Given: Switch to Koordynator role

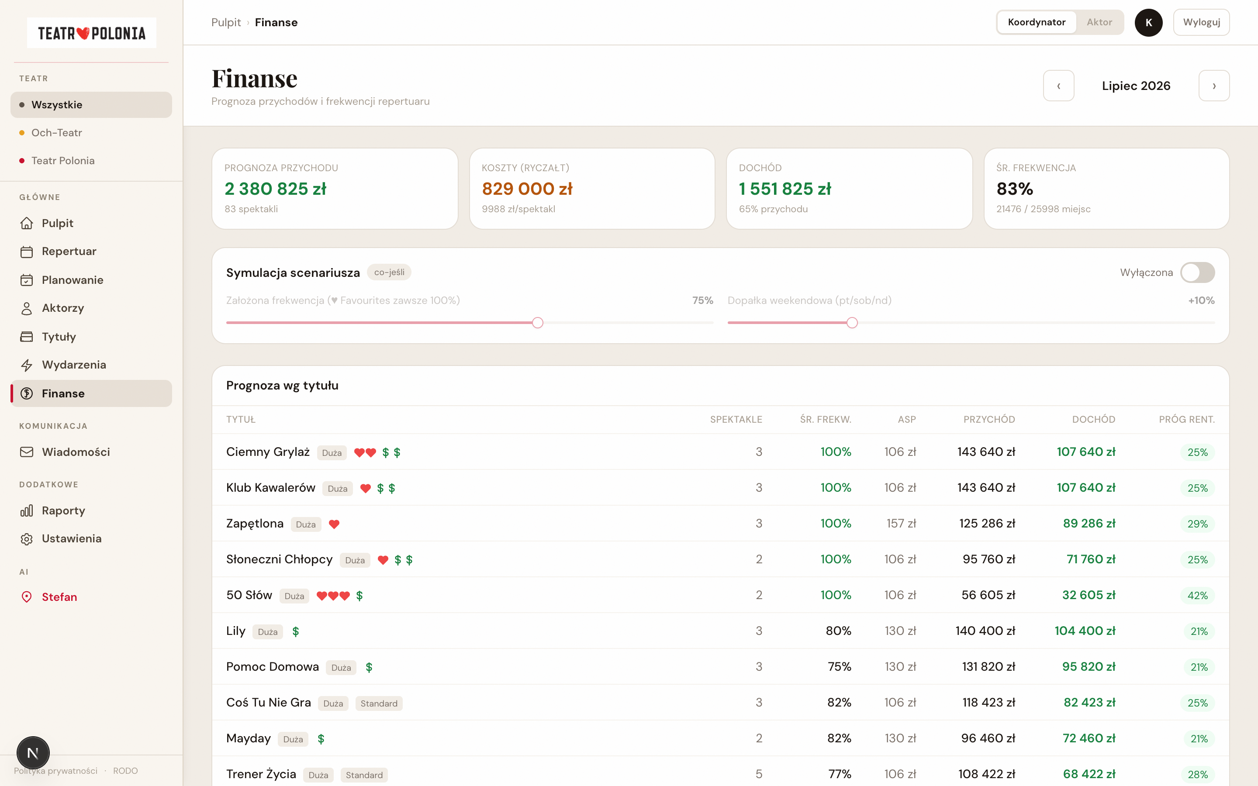Looking at the screenshot, I should tap(1037, 22).
